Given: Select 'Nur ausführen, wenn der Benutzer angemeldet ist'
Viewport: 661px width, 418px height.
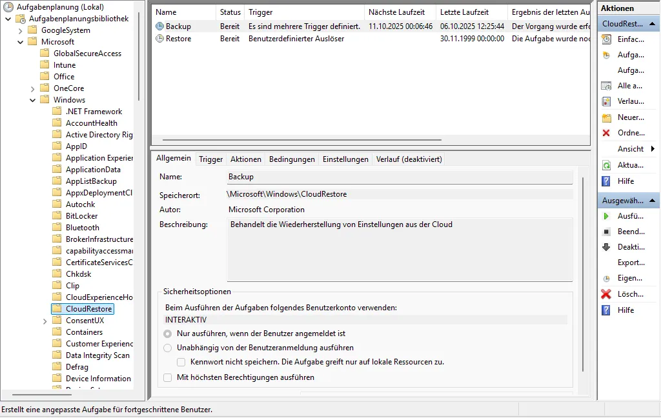Looking at the screenshot, I should click(x=168, y=333).
